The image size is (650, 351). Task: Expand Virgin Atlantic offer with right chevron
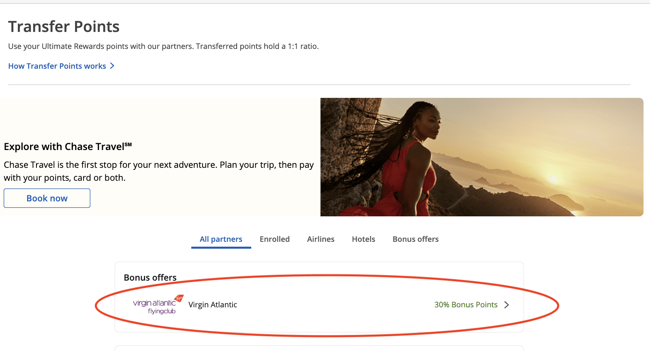click(x=507, y=304)
